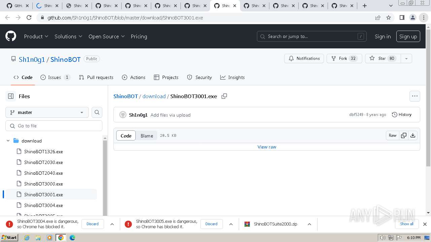Click the file search magnifier icon
Viewport: 431px width, 242px height.
pyautogui.click(x=97, y=112)
